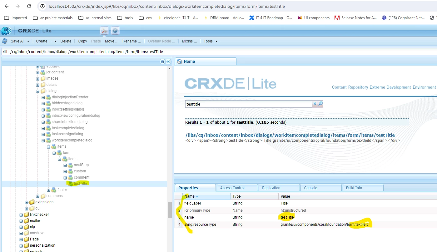Expand the commons folder

(38, 196)
